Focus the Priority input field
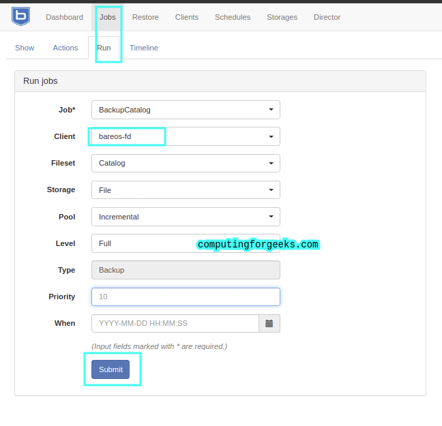The image size is (442, 426). (186, 296)
